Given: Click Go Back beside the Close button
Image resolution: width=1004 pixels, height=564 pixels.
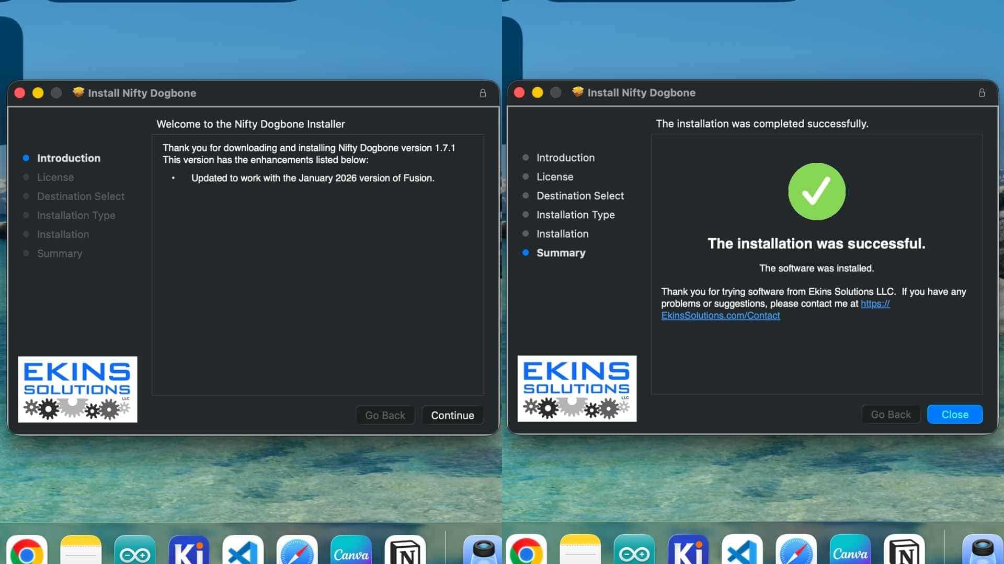Looking at the screenshot, I should [891, 414].
